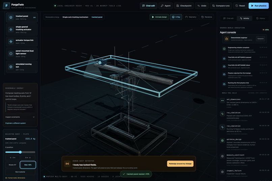Click the Reset button
Image resolution: width=272 pixels, height=181 pixels.
coord(240,6)
